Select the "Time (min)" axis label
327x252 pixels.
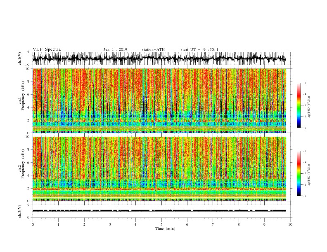coord(165,229)
